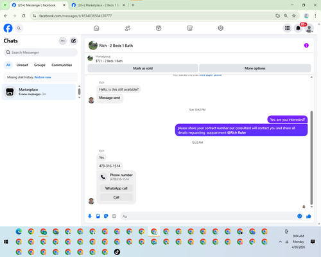Reload the page with the refresh icon
Viewport: 321px width, 257px height.
[24, 15]
